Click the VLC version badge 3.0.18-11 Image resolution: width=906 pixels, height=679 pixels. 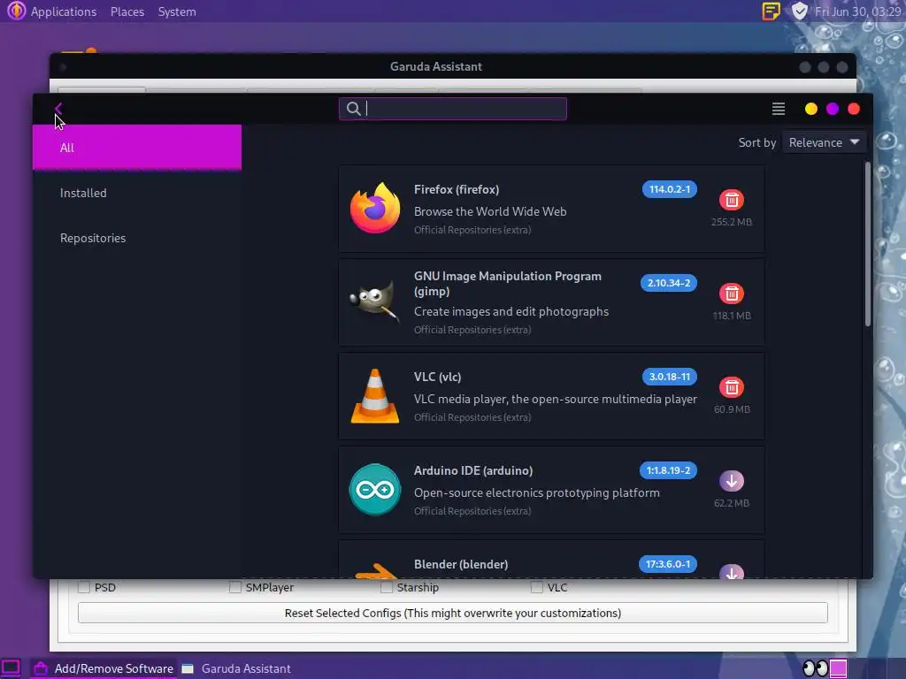(669, 377)
